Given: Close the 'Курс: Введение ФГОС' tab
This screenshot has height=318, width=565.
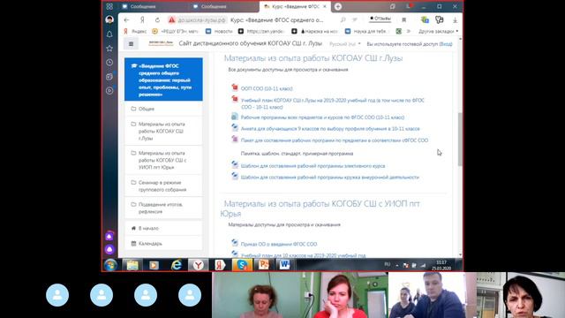Looking at the screenshot, I should click(x=325, y=6).
